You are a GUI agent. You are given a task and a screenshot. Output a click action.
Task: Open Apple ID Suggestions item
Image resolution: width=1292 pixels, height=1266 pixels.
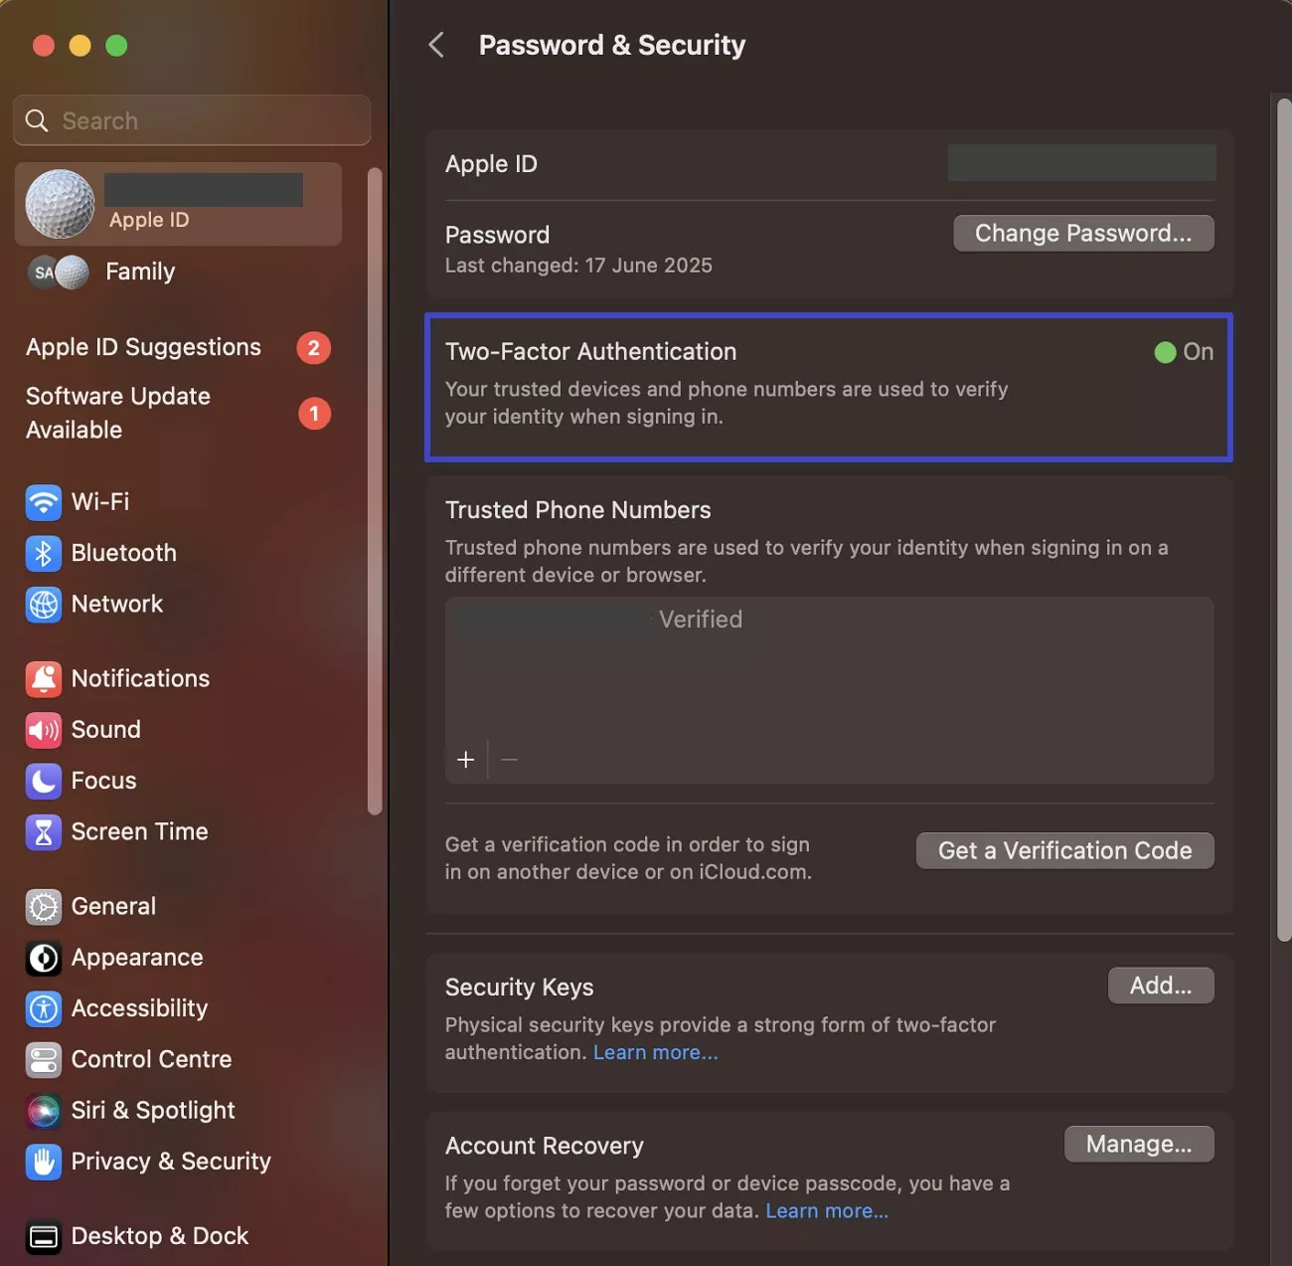point(144,347)
